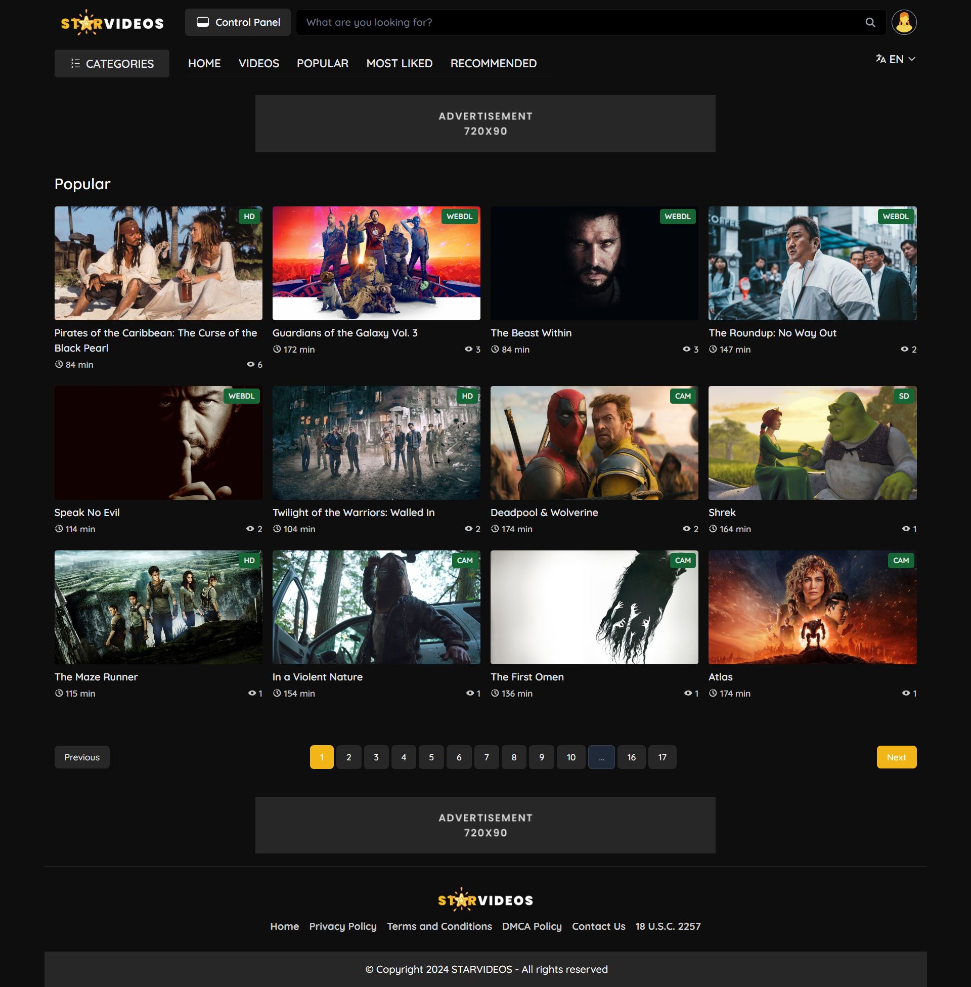Expand the ellipsis pagination item
Image resolution: width=971 pixels, height=987 pixels.
tap(601, 757)
